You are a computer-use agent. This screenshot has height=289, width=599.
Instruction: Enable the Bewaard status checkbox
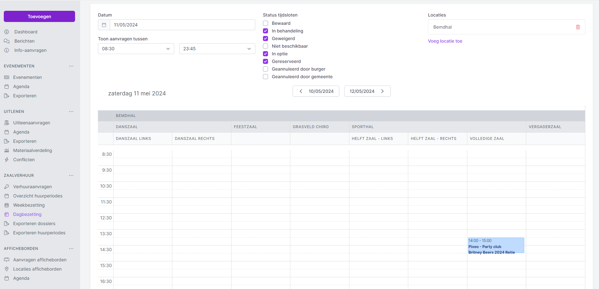click(265, 23)
